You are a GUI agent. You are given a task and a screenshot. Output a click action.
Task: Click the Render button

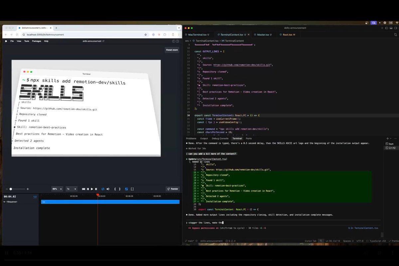tap(173, 189)
